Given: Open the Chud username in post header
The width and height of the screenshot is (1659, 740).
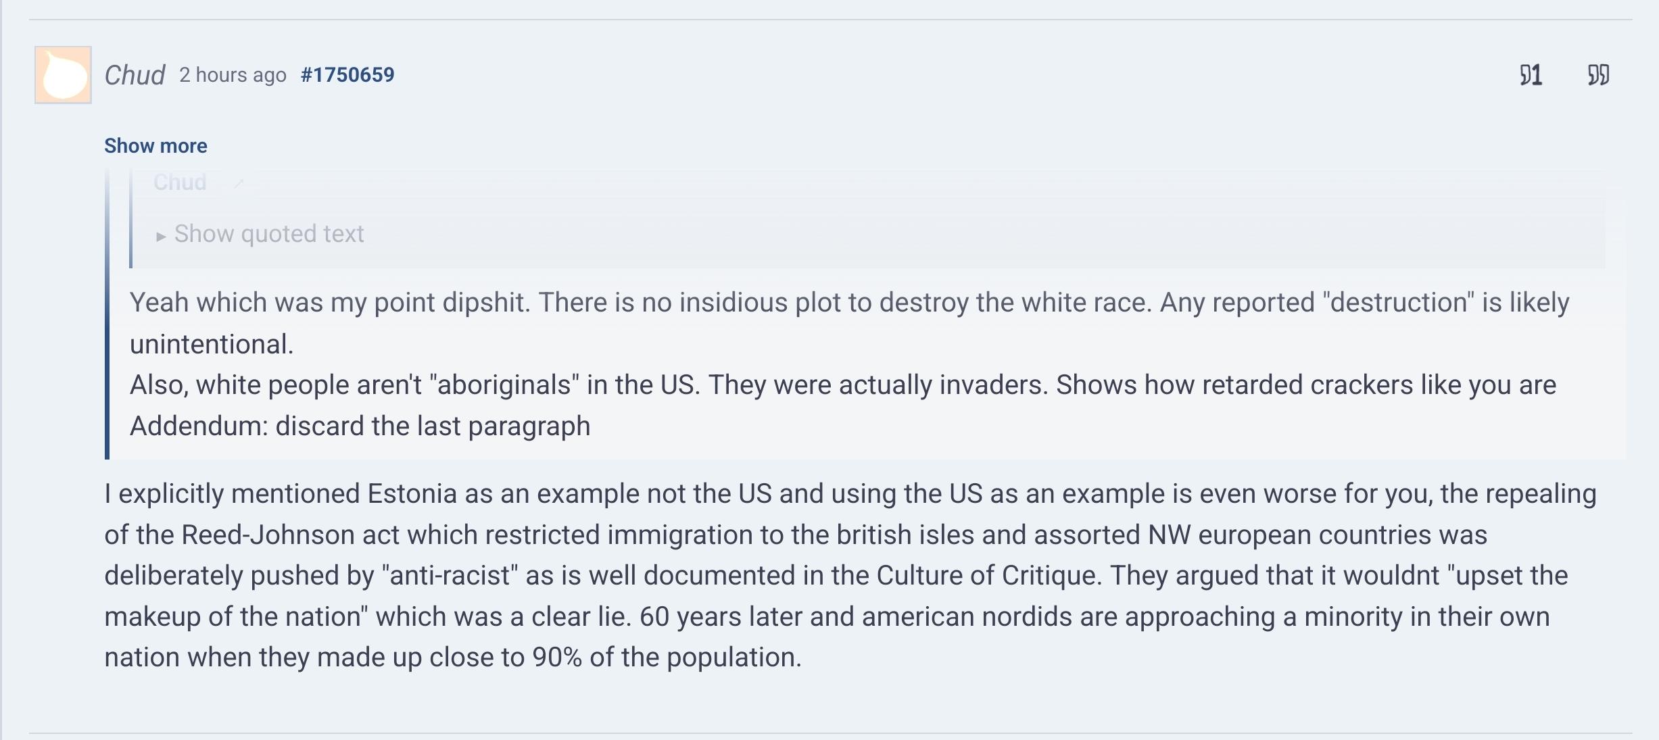Looking at the screenshot, I should click(x=135, y=75).
